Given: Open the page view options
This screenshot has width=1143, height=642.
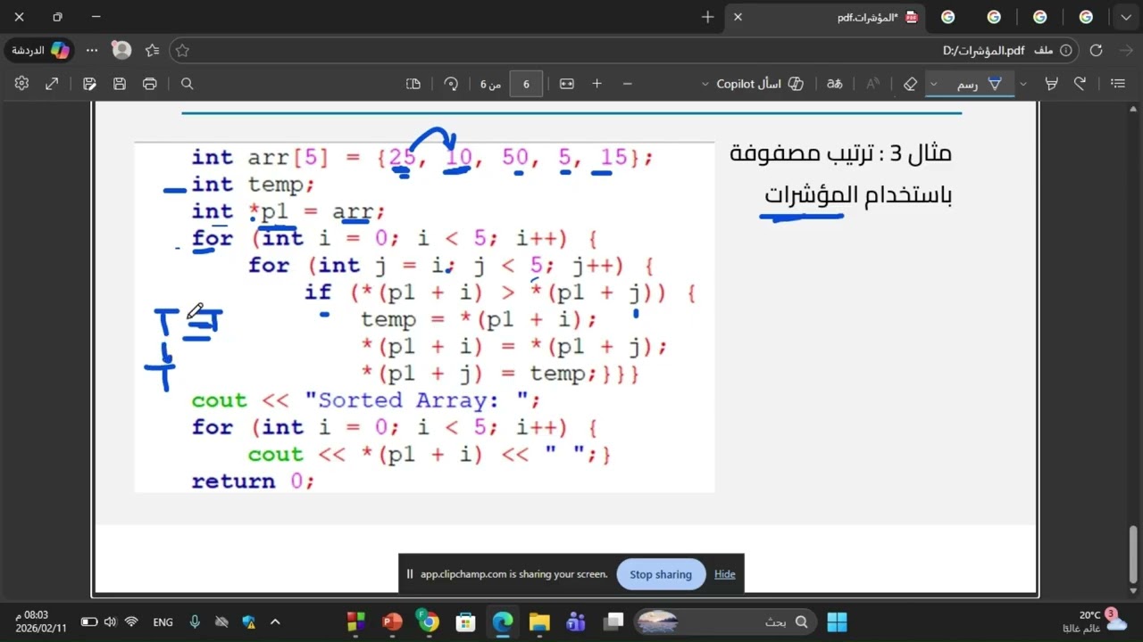Looking at the screenshot, I should tap(413, 84).
